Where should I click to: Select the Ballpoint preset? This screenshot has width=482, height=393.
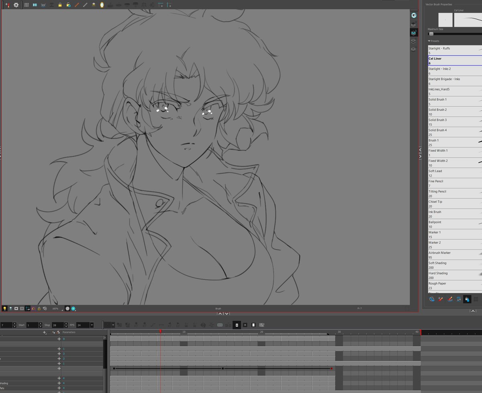pyautogui.click(x=455, y=224)
